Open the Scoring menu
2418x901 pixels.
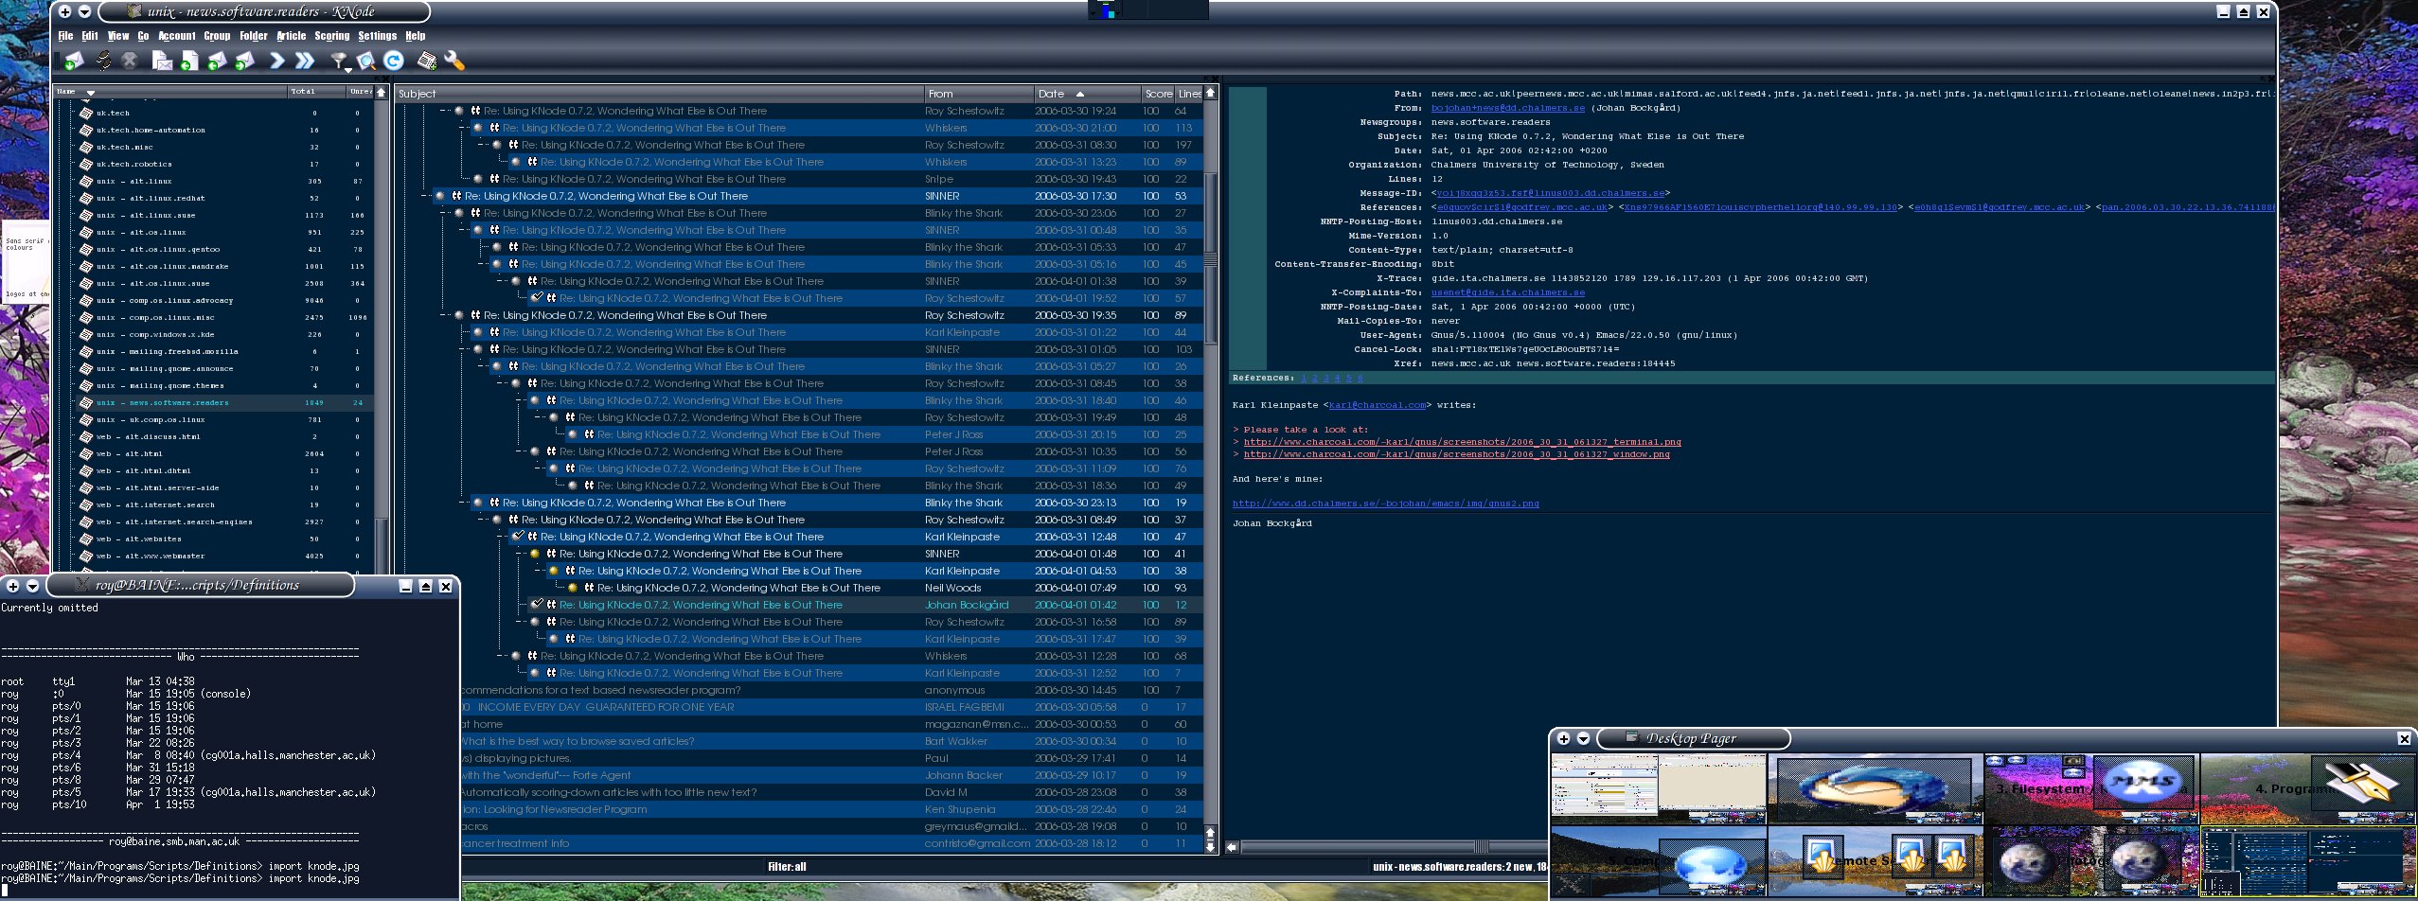tap(331, 36)
